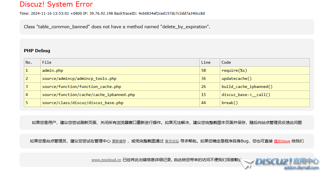Click the "Line" column header
Screen dimensions: 324x175
[206, 62]
